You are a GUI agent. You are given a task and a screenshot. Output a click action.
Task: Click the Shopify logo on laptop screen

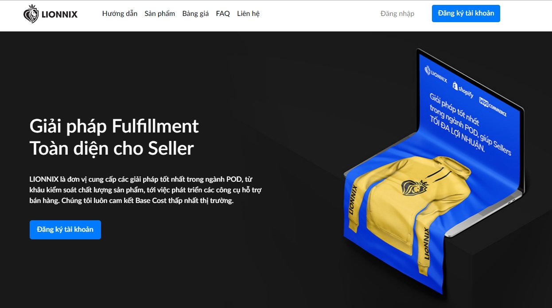(463, 90)
